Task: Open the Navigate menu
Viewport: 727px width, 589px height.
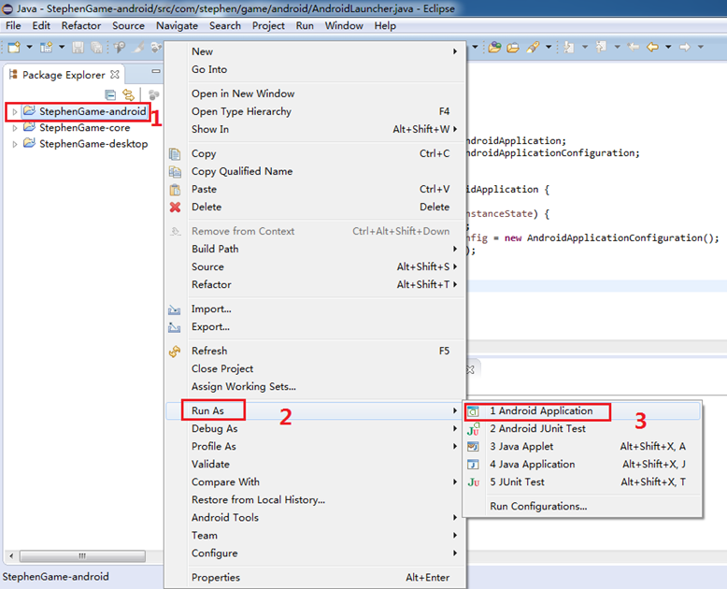Action: click(x=177, y=26)
